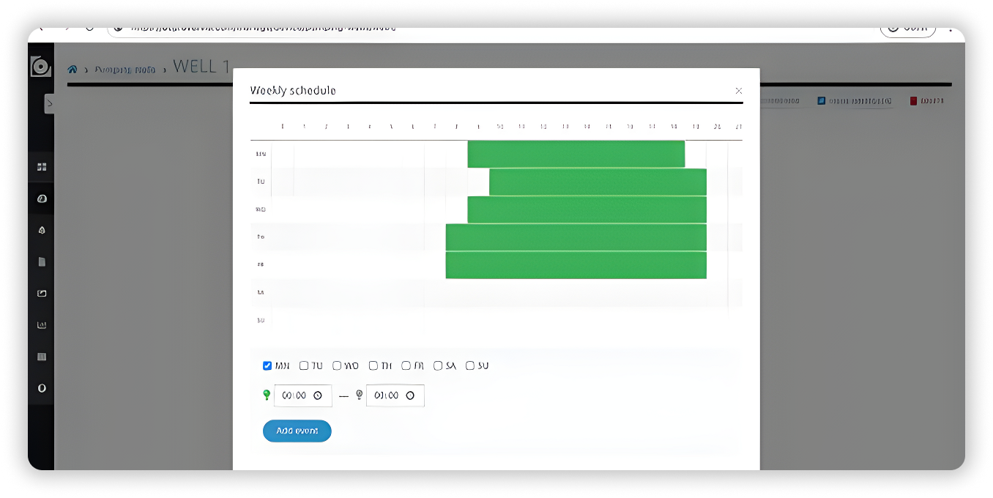This screenshot has height=498, width=993.
Task: Click the start time input field
Action: tap(294, 395)
